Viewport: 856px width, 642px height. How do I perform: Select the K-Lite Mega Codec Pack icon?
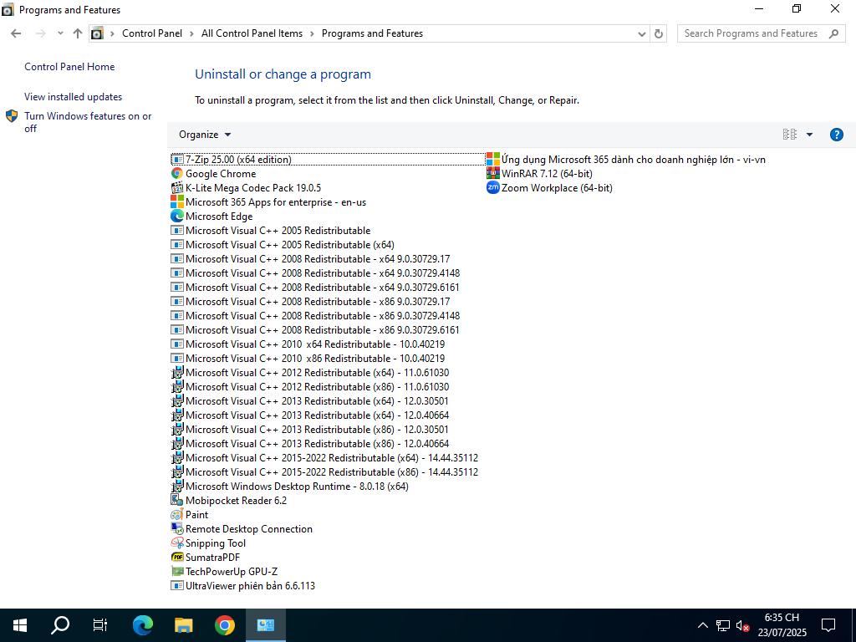pyautogui.click(x=177, y=188)
